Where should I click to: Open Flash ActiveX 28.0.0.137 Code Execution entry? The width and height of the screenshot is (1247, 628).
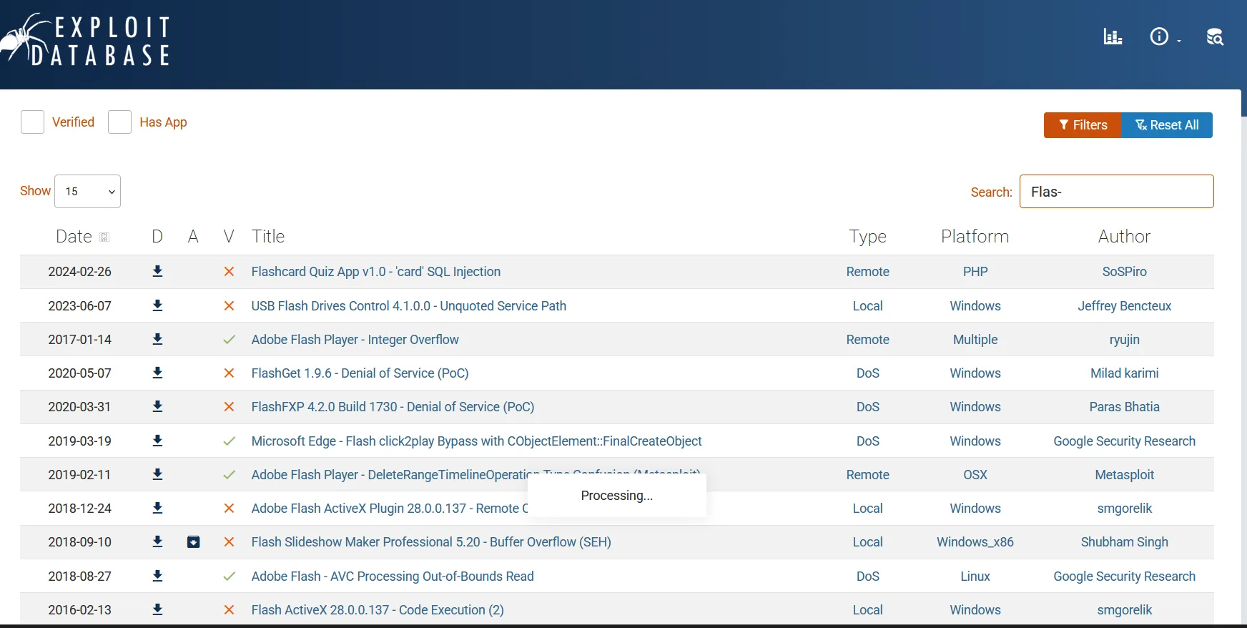click(x=378, y=610)
